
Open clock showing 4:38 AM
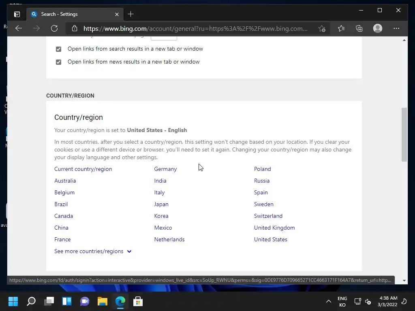click(388, 301)
